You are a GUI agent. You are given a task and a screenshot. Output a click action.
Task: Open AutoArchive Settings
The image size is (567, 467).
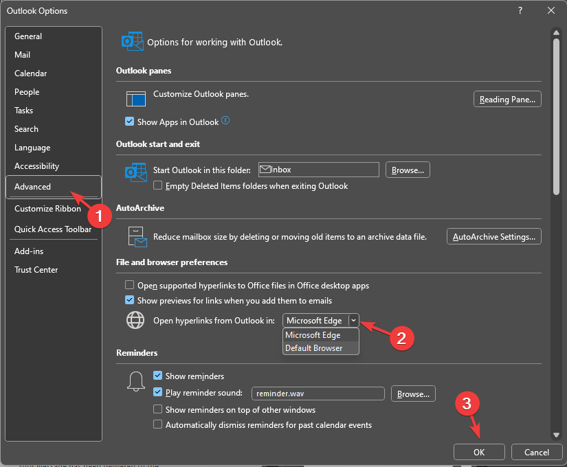pos(493,236)
